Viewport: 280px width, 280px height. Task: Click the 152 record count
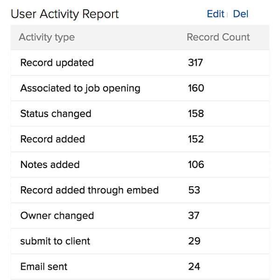[x=196, y=139]
